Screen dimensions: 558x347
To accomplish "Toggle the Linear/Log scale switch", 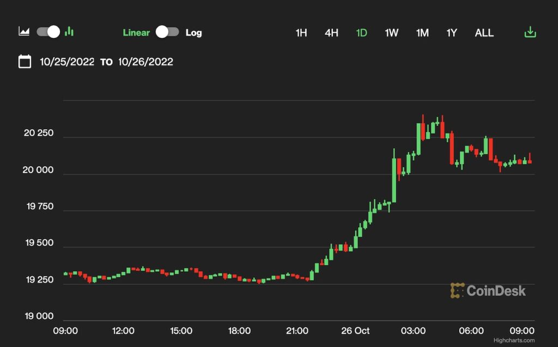I will click(x=167, y=32).
